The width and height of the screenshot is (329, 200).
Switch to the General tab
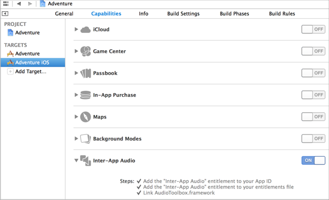click(x=64, y=13)
